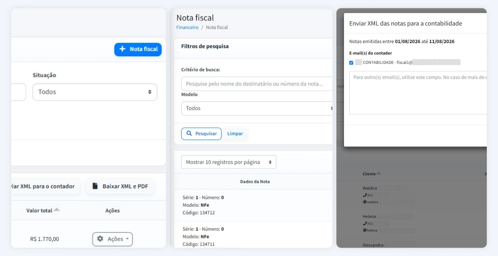Click the Critério de busca search field
This screenshot has height=256, width=498.
pyautogui.click(x=257, y=84)
